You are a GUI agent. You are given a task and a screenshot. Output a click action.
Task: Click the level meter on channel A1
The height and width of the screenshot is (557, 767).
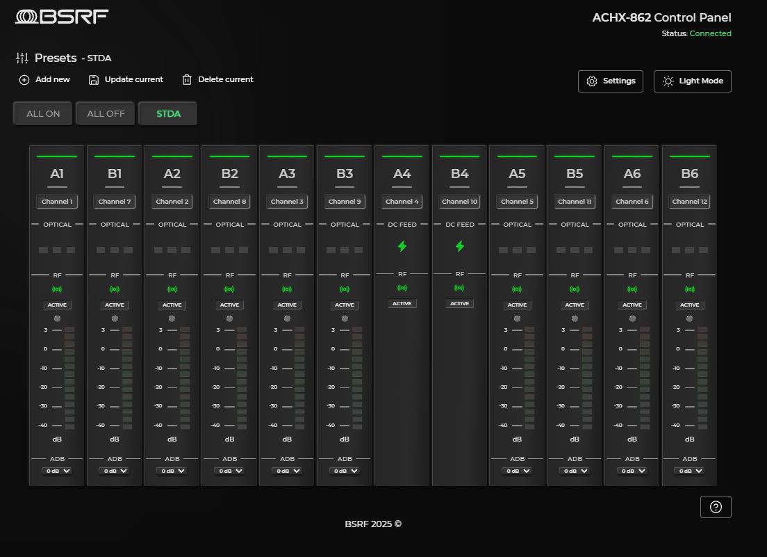point(69,378)
